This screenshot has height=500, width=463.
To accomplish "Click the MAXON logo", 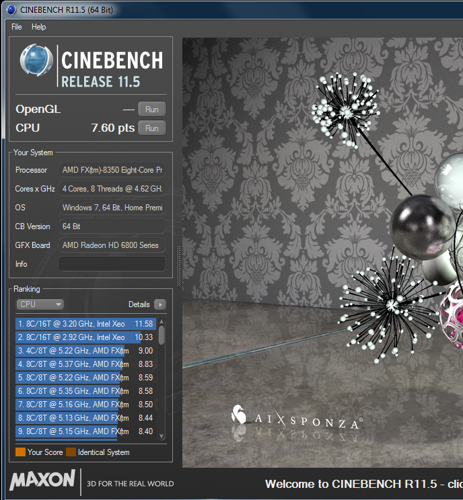I will [42, 480].
